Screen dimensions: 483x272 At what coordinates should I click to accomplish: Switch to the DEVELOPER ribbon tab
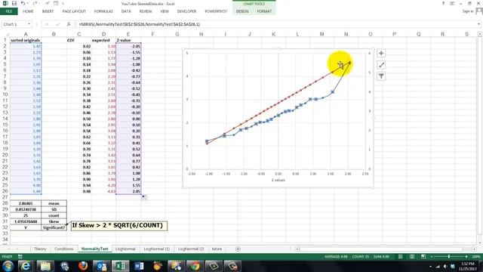tap(186, 11)
